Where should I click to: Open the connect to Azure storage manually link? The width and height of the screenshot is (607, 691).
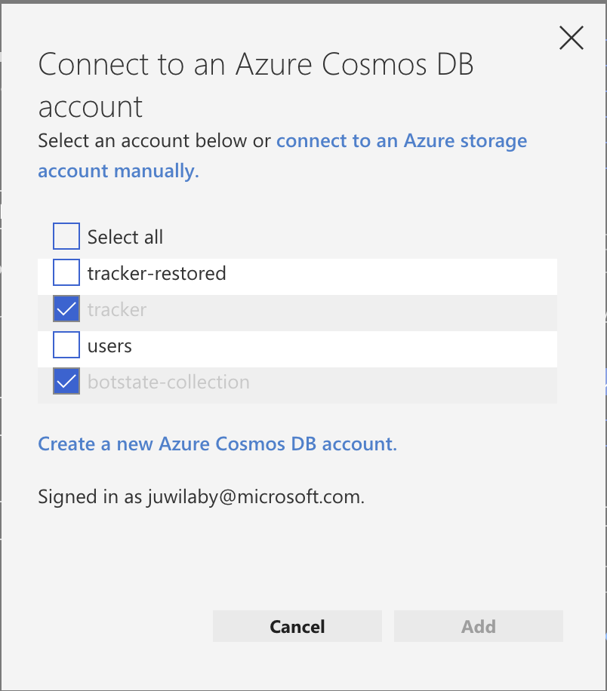[402, 141]
